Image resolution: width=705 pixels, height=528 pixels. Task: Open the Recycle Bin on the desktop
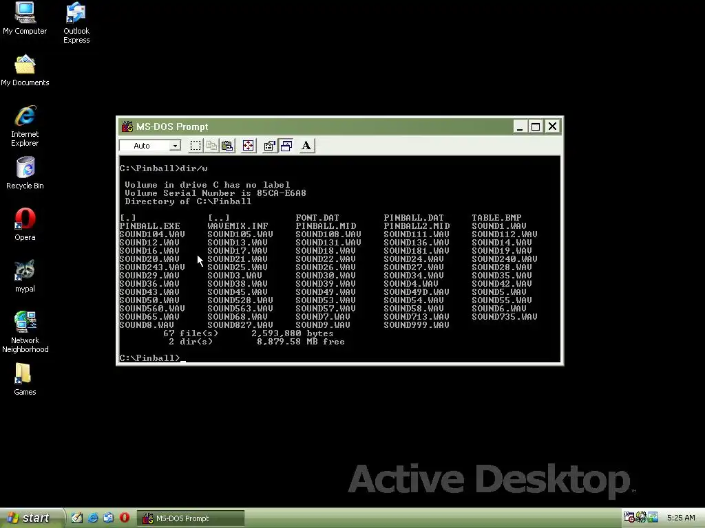tap(25, 173)
